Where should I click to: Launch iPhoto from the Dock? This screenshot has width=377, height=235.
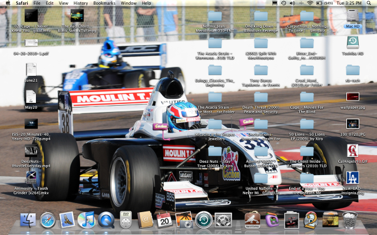click(184, 220)
